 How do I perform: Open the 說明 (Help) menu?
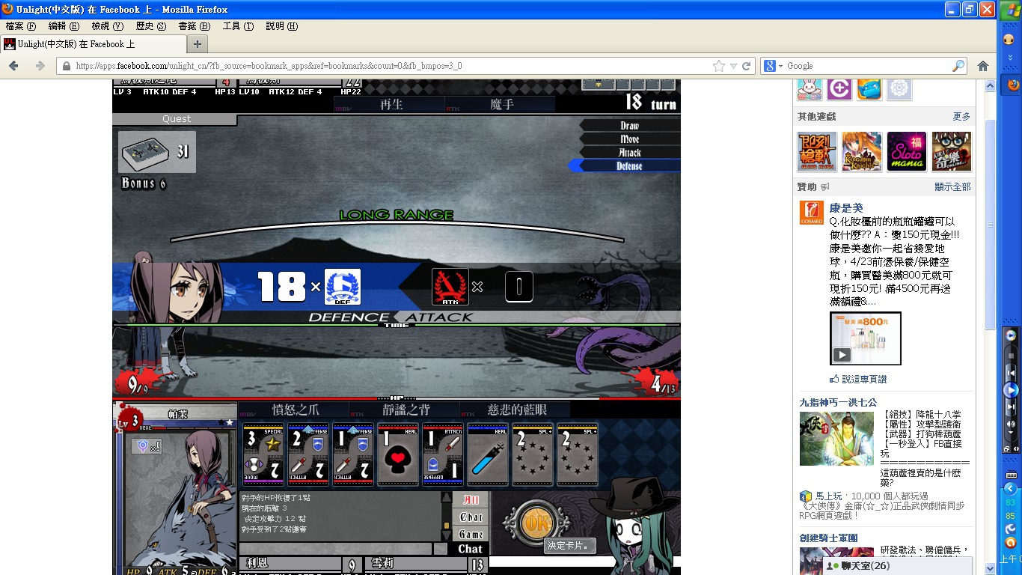point(281,26)
